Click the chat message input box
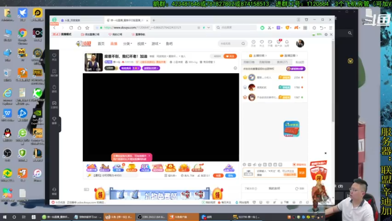 point(275,173)
